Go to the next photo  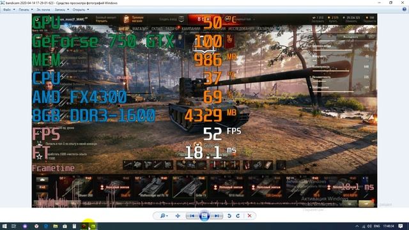point(217,216)
